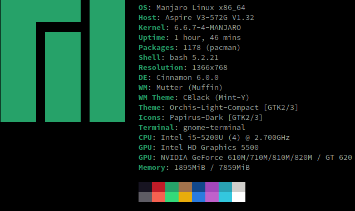Click the Shell bash 5.2.21 line
Screen dimensions: 355x211
179,58
